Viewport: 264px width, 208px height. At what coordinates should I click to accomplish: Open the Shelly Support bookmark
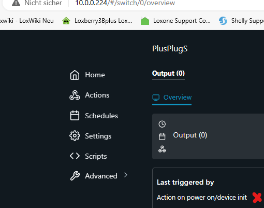pos(241,21)
